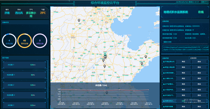This screenshot has height=109, width=210.
Task: Click the device icon beside 空调控制器
Action: tap(163, 73)
